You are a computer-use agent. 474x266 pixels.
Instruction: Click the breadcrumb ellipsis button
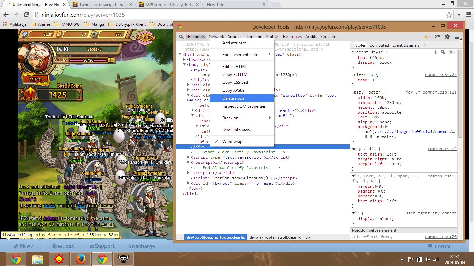pyautogui.click(x=180, y=237)
